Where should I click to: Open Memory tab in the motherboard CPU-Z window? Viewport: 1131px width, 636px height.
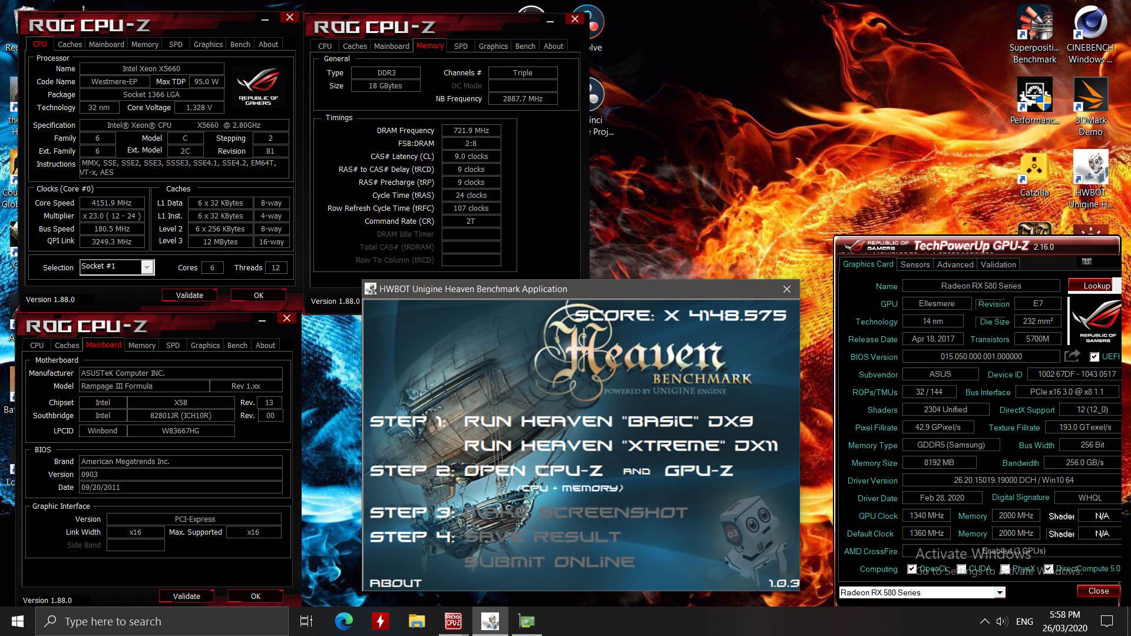pos(142,345)
